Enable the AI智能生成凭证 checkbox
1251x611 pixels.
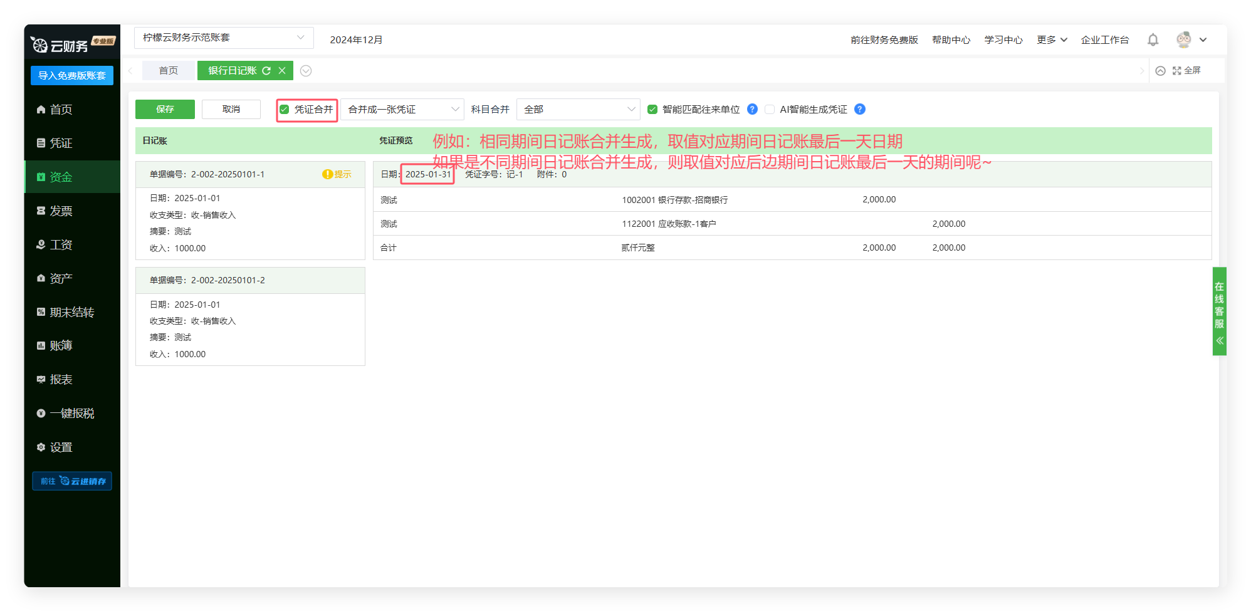pyautogui.click(x=770, y=110)
